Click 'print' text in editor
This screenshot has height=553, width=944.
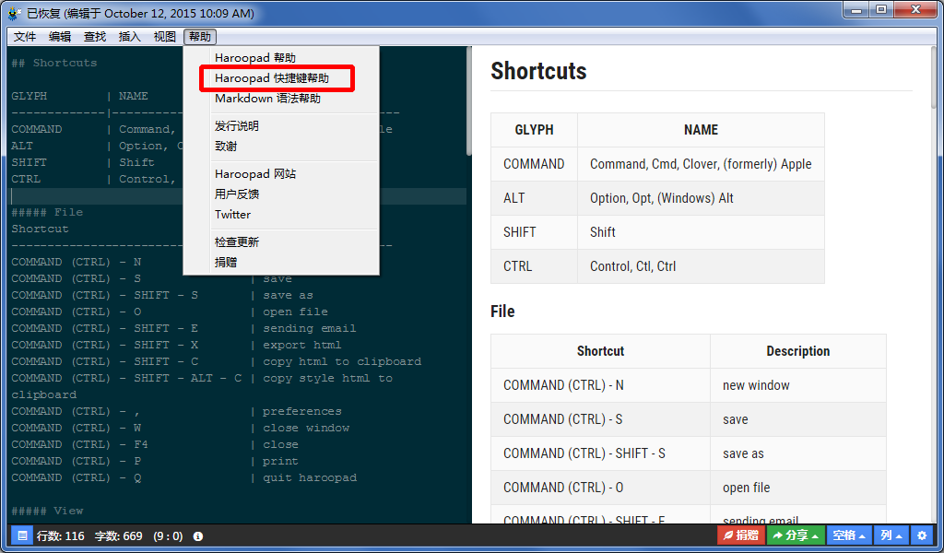tap(280, 461)
